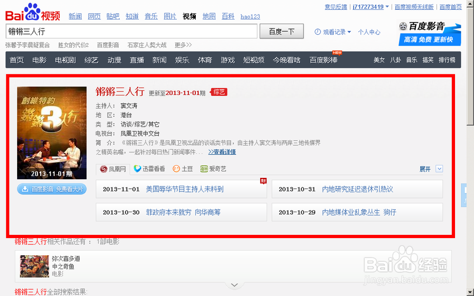Open the 查看详情 details link
The width and height of the screenshot is (474, 296).
[221, 152]
